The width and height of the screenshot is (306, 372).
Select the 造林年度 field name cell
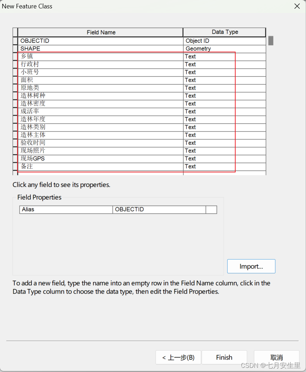[100, 119]
